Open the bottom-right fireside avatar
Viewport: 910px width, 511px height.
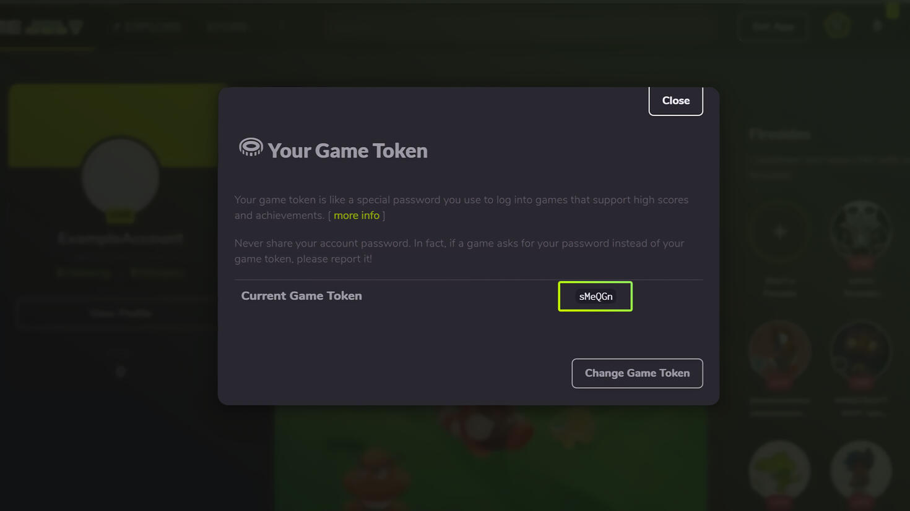coord(861,470)
